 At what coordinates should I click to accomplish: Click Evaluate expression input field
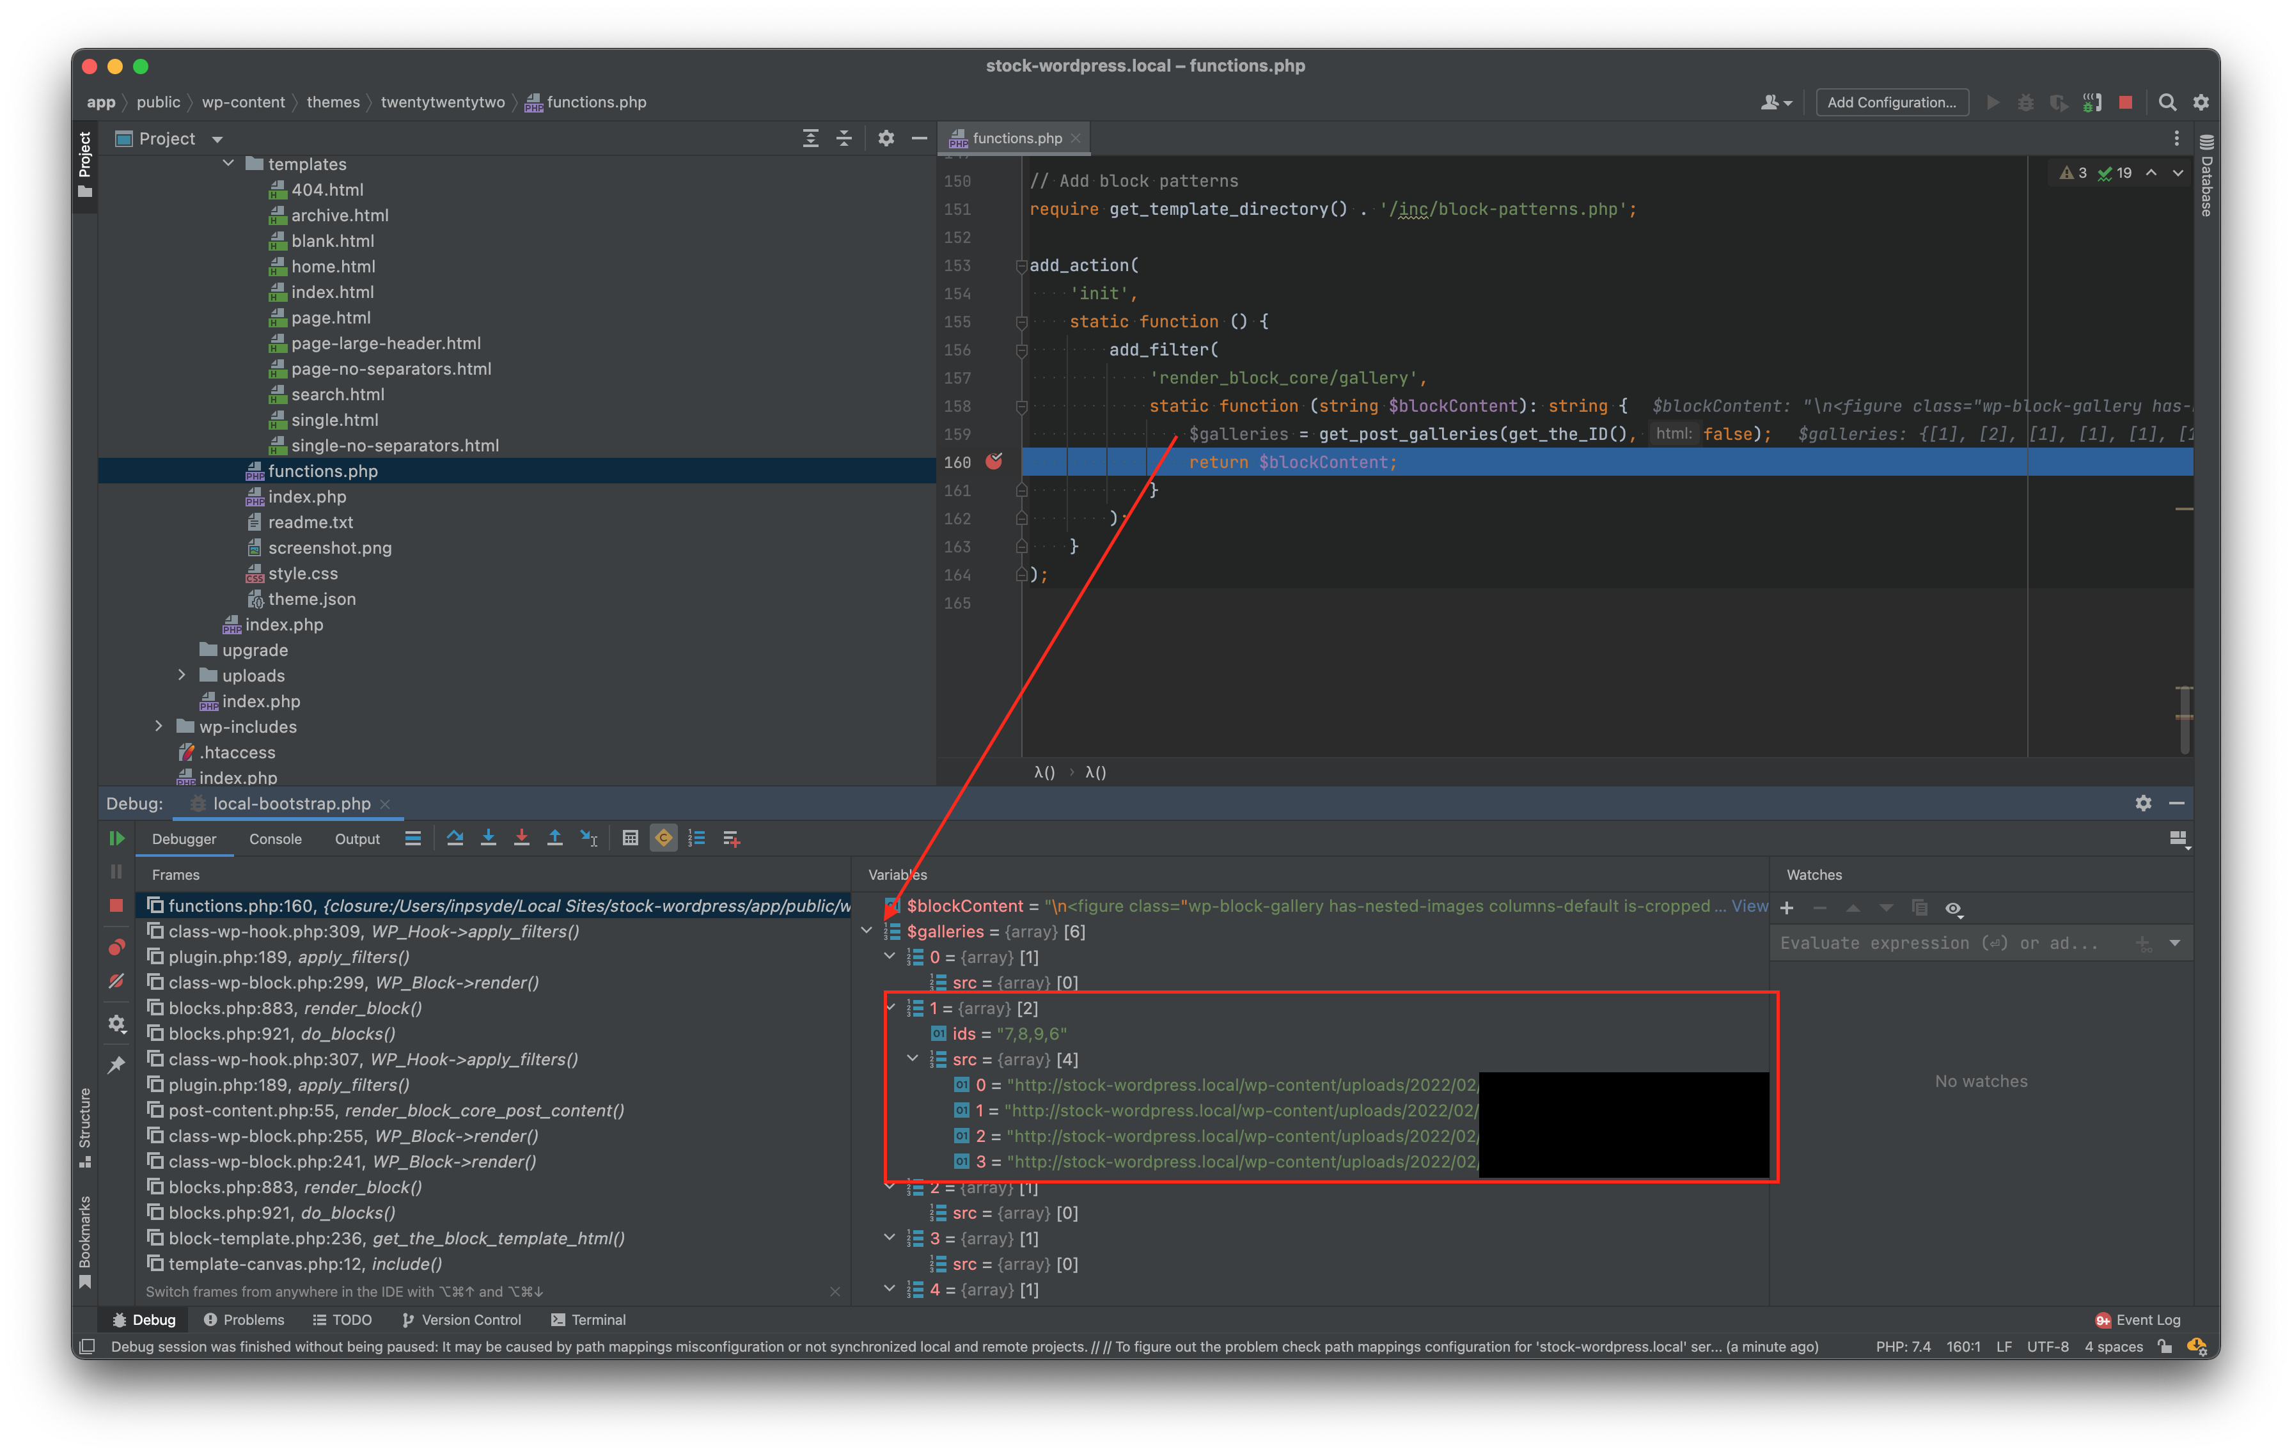(x=1942, y=943)
